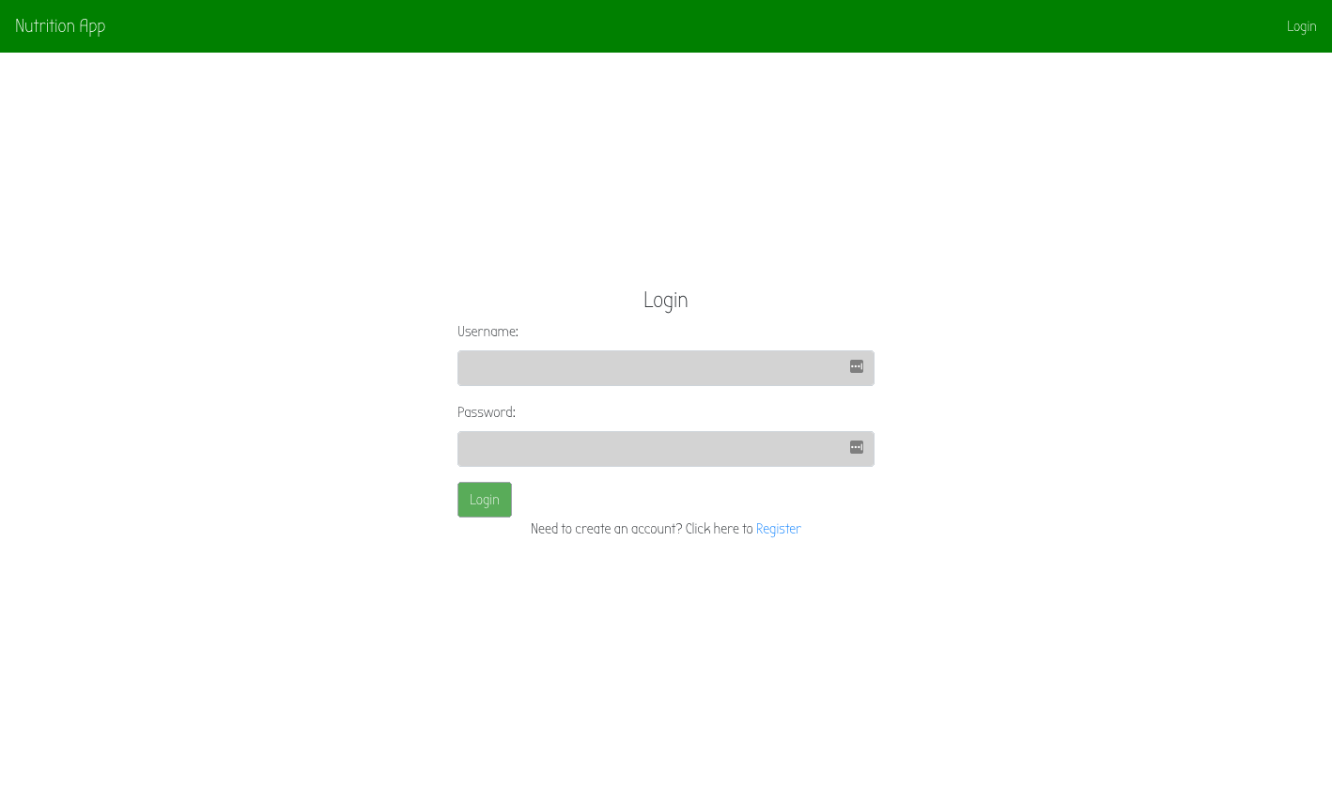Submit with the green Login button
This screenshot has height=789, width=1332.
pos(485,500)
